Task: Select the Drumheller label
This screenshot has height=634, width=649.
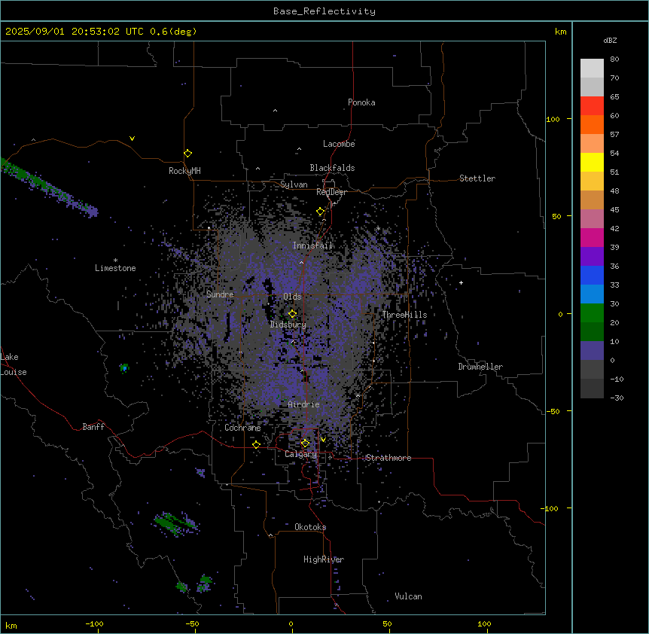Action: click(480, 367)
